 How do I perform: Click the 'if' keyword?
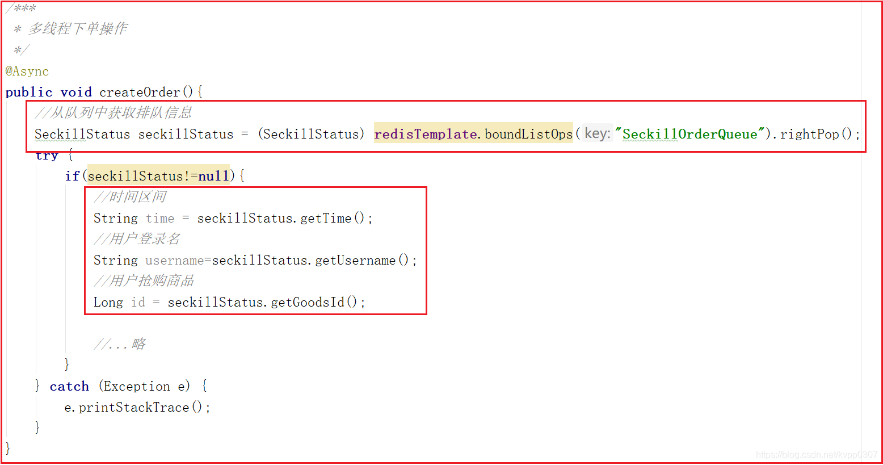coord(72,176)
